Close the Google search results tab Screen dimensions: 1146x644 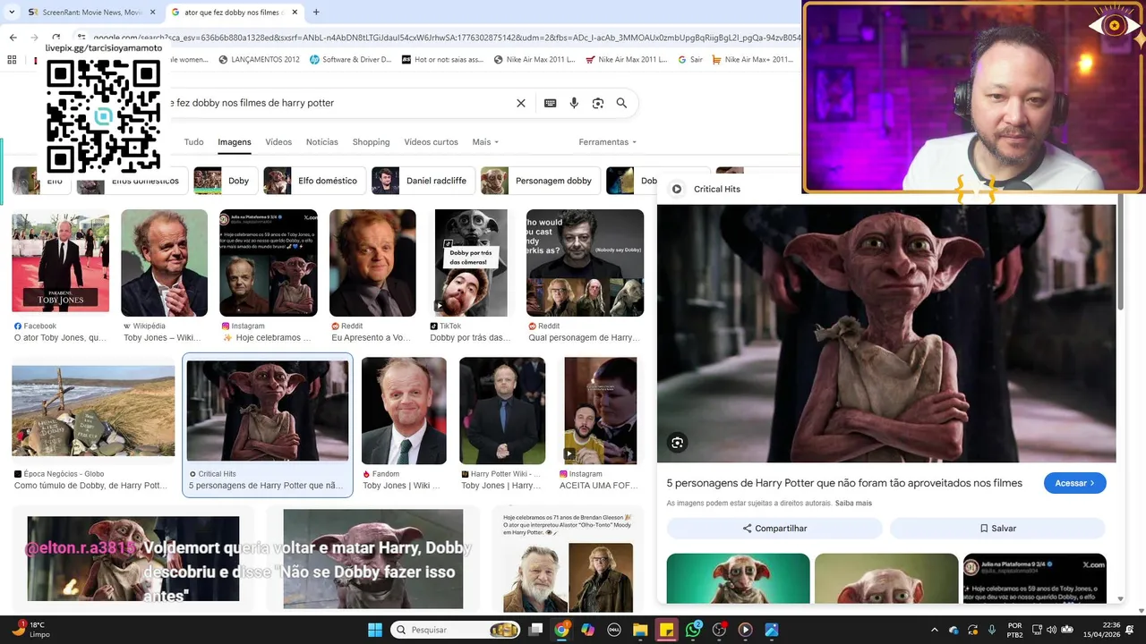point(295,13)
